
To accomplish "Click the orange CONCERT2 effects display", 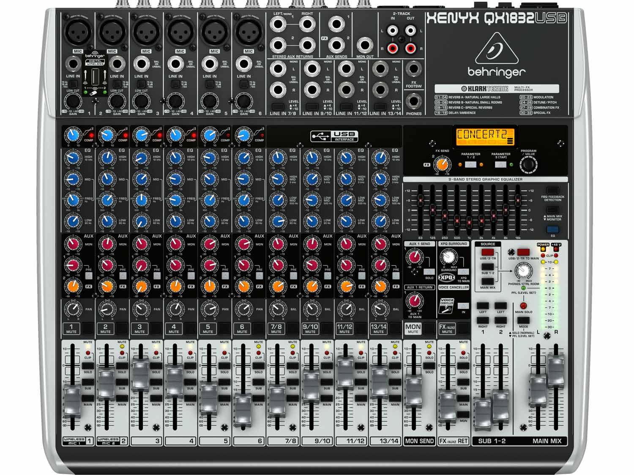I will (485, 136).
